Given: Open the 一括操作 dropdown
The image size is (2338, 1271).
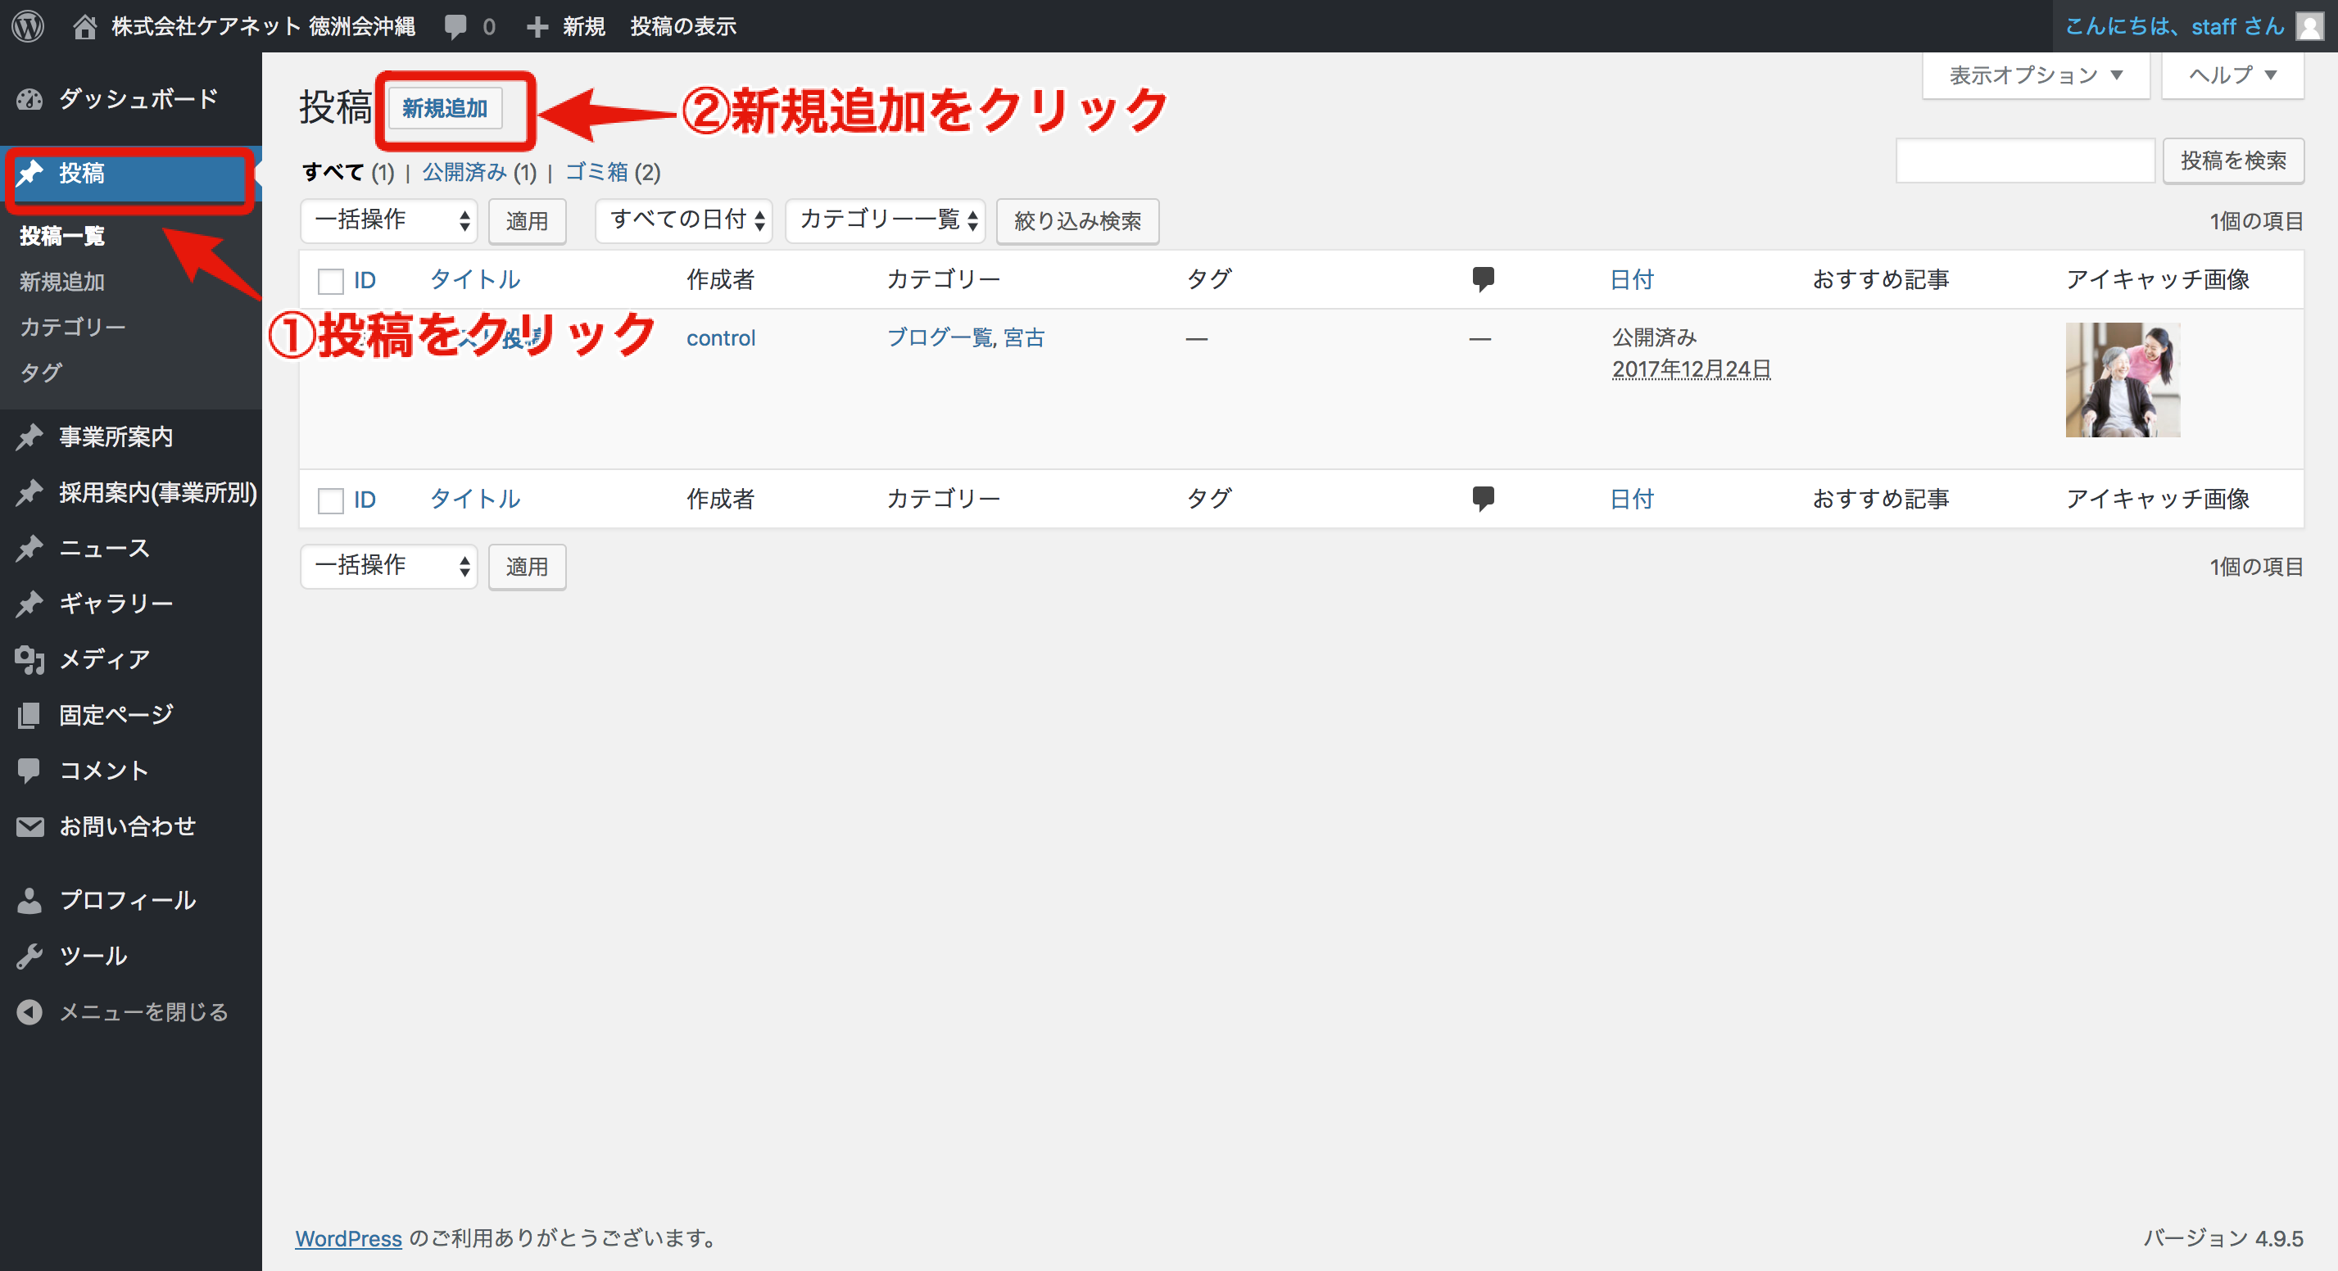Looking at the screenshot, I should (388, 220).
